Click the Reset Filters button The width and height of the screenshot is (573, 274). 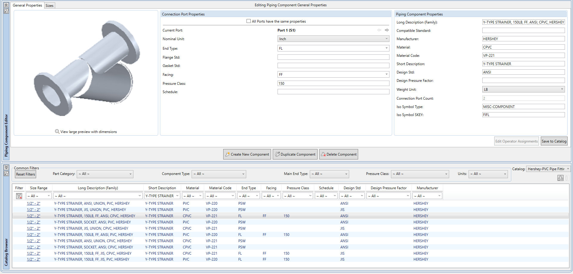point(26,174)
